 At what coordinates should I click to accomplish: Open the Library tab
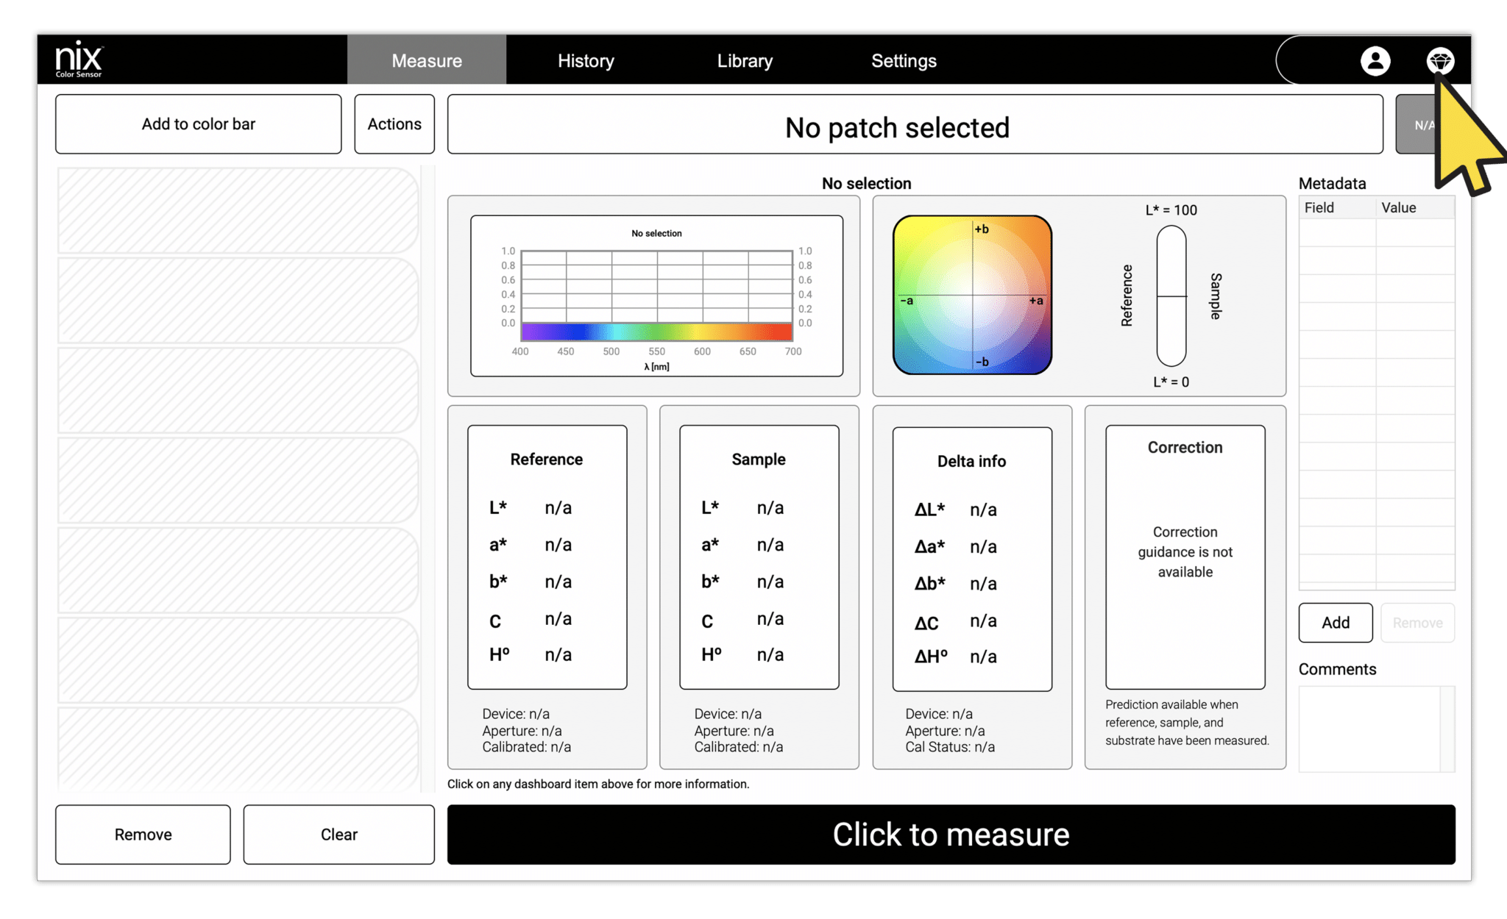click(x=745, y=60)
